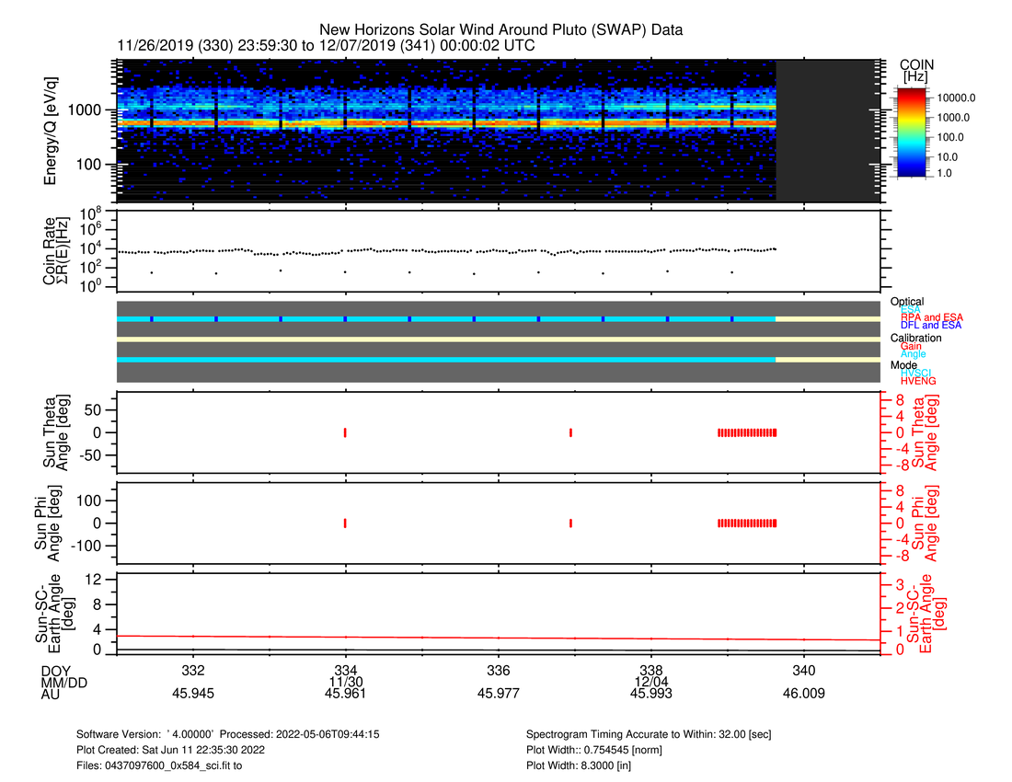The height and width of the screenshot is (782, 1012).
Task: Select the "Gain" calibration legend label
Action: tap(912, 346)
